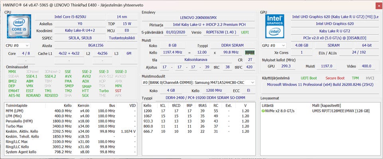The height and width of the screenshot is (159, 383).
Task: Click the R0PET63W (1.40) version field
Action: coord(221,32)
